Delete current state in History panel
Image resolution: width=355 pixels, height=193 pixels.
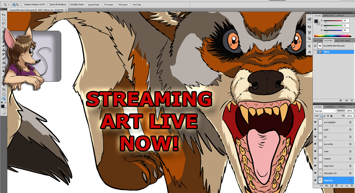click(x=351, y=100)
